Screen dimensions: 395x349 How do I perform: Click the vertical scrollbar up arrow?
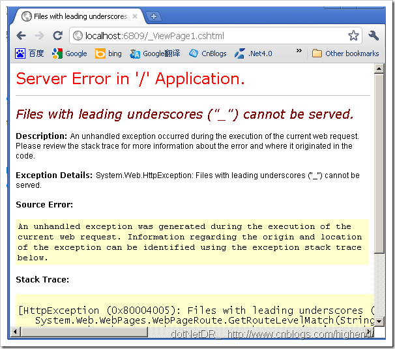tap(379, 68)
